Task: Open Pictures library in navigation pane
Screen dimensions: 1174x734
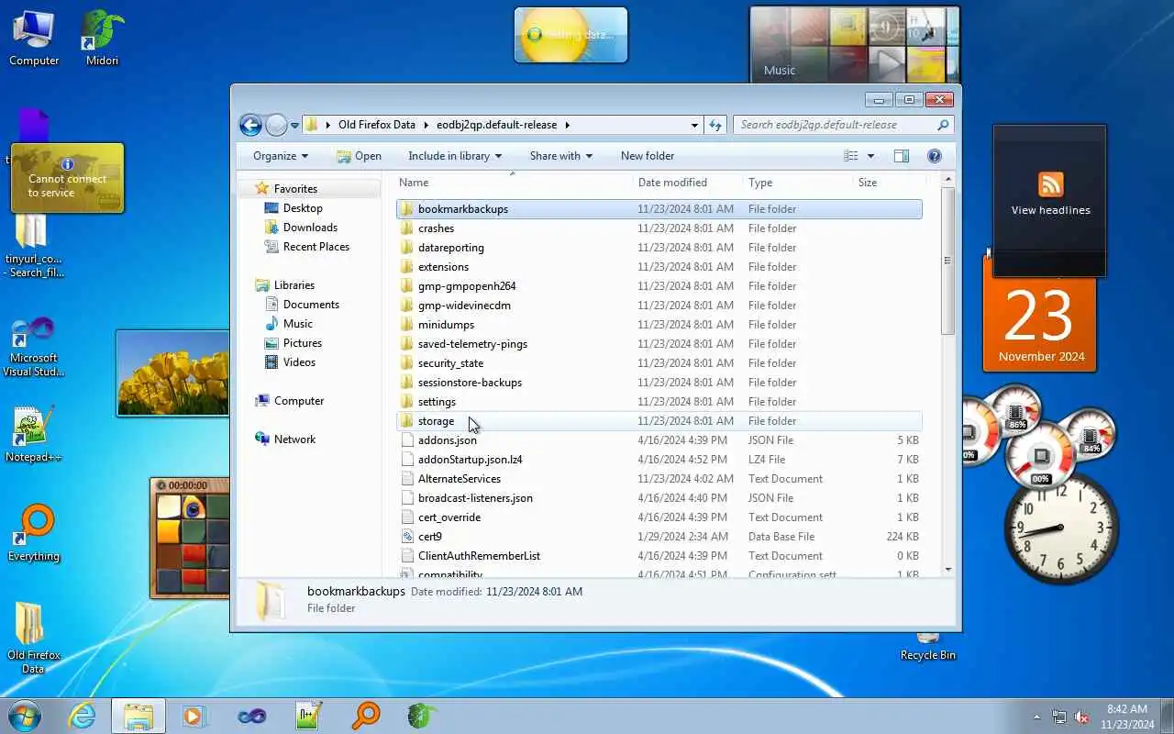Action: 302,343
